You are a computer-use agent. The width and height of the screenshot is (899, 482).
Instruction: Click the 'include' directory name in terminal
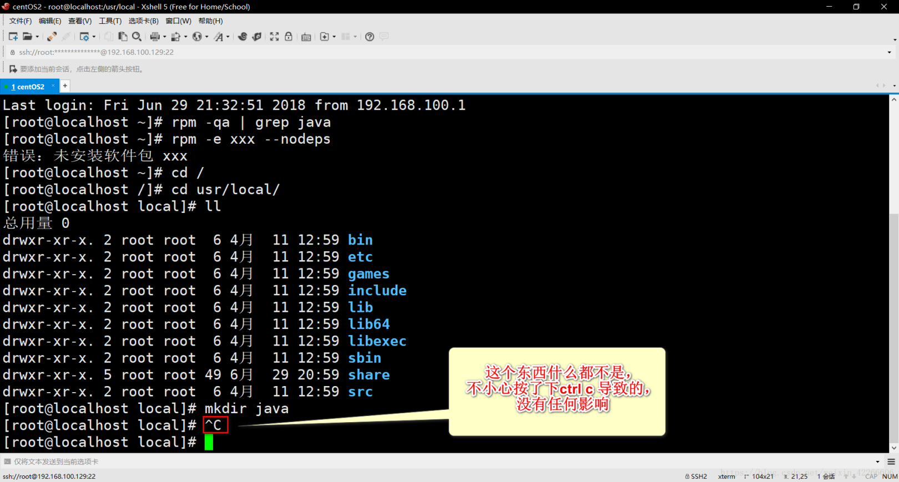[377, 291]
